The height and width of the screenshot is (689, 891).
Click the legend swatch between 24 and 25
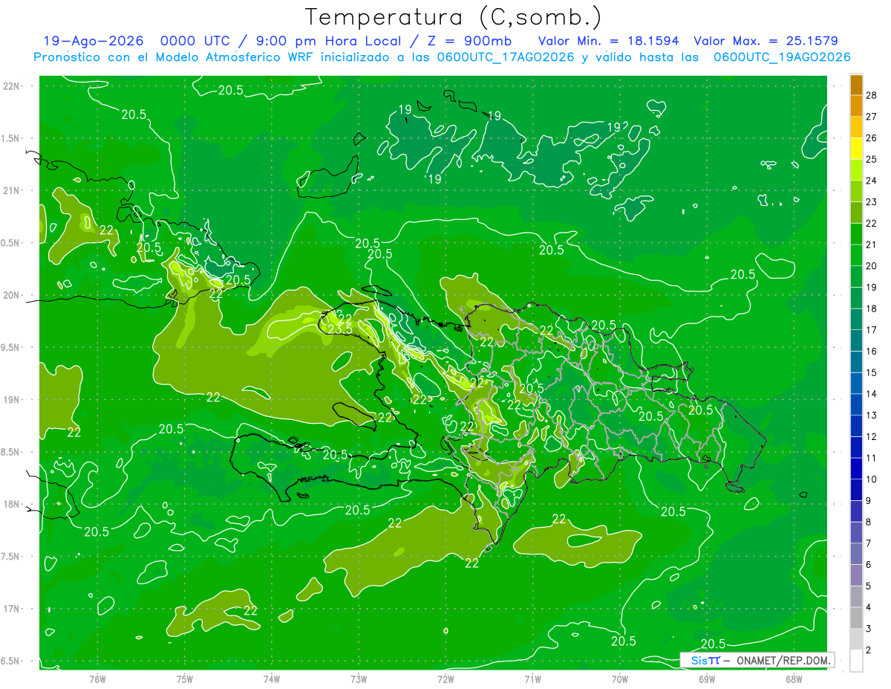[x=856, y=170]
